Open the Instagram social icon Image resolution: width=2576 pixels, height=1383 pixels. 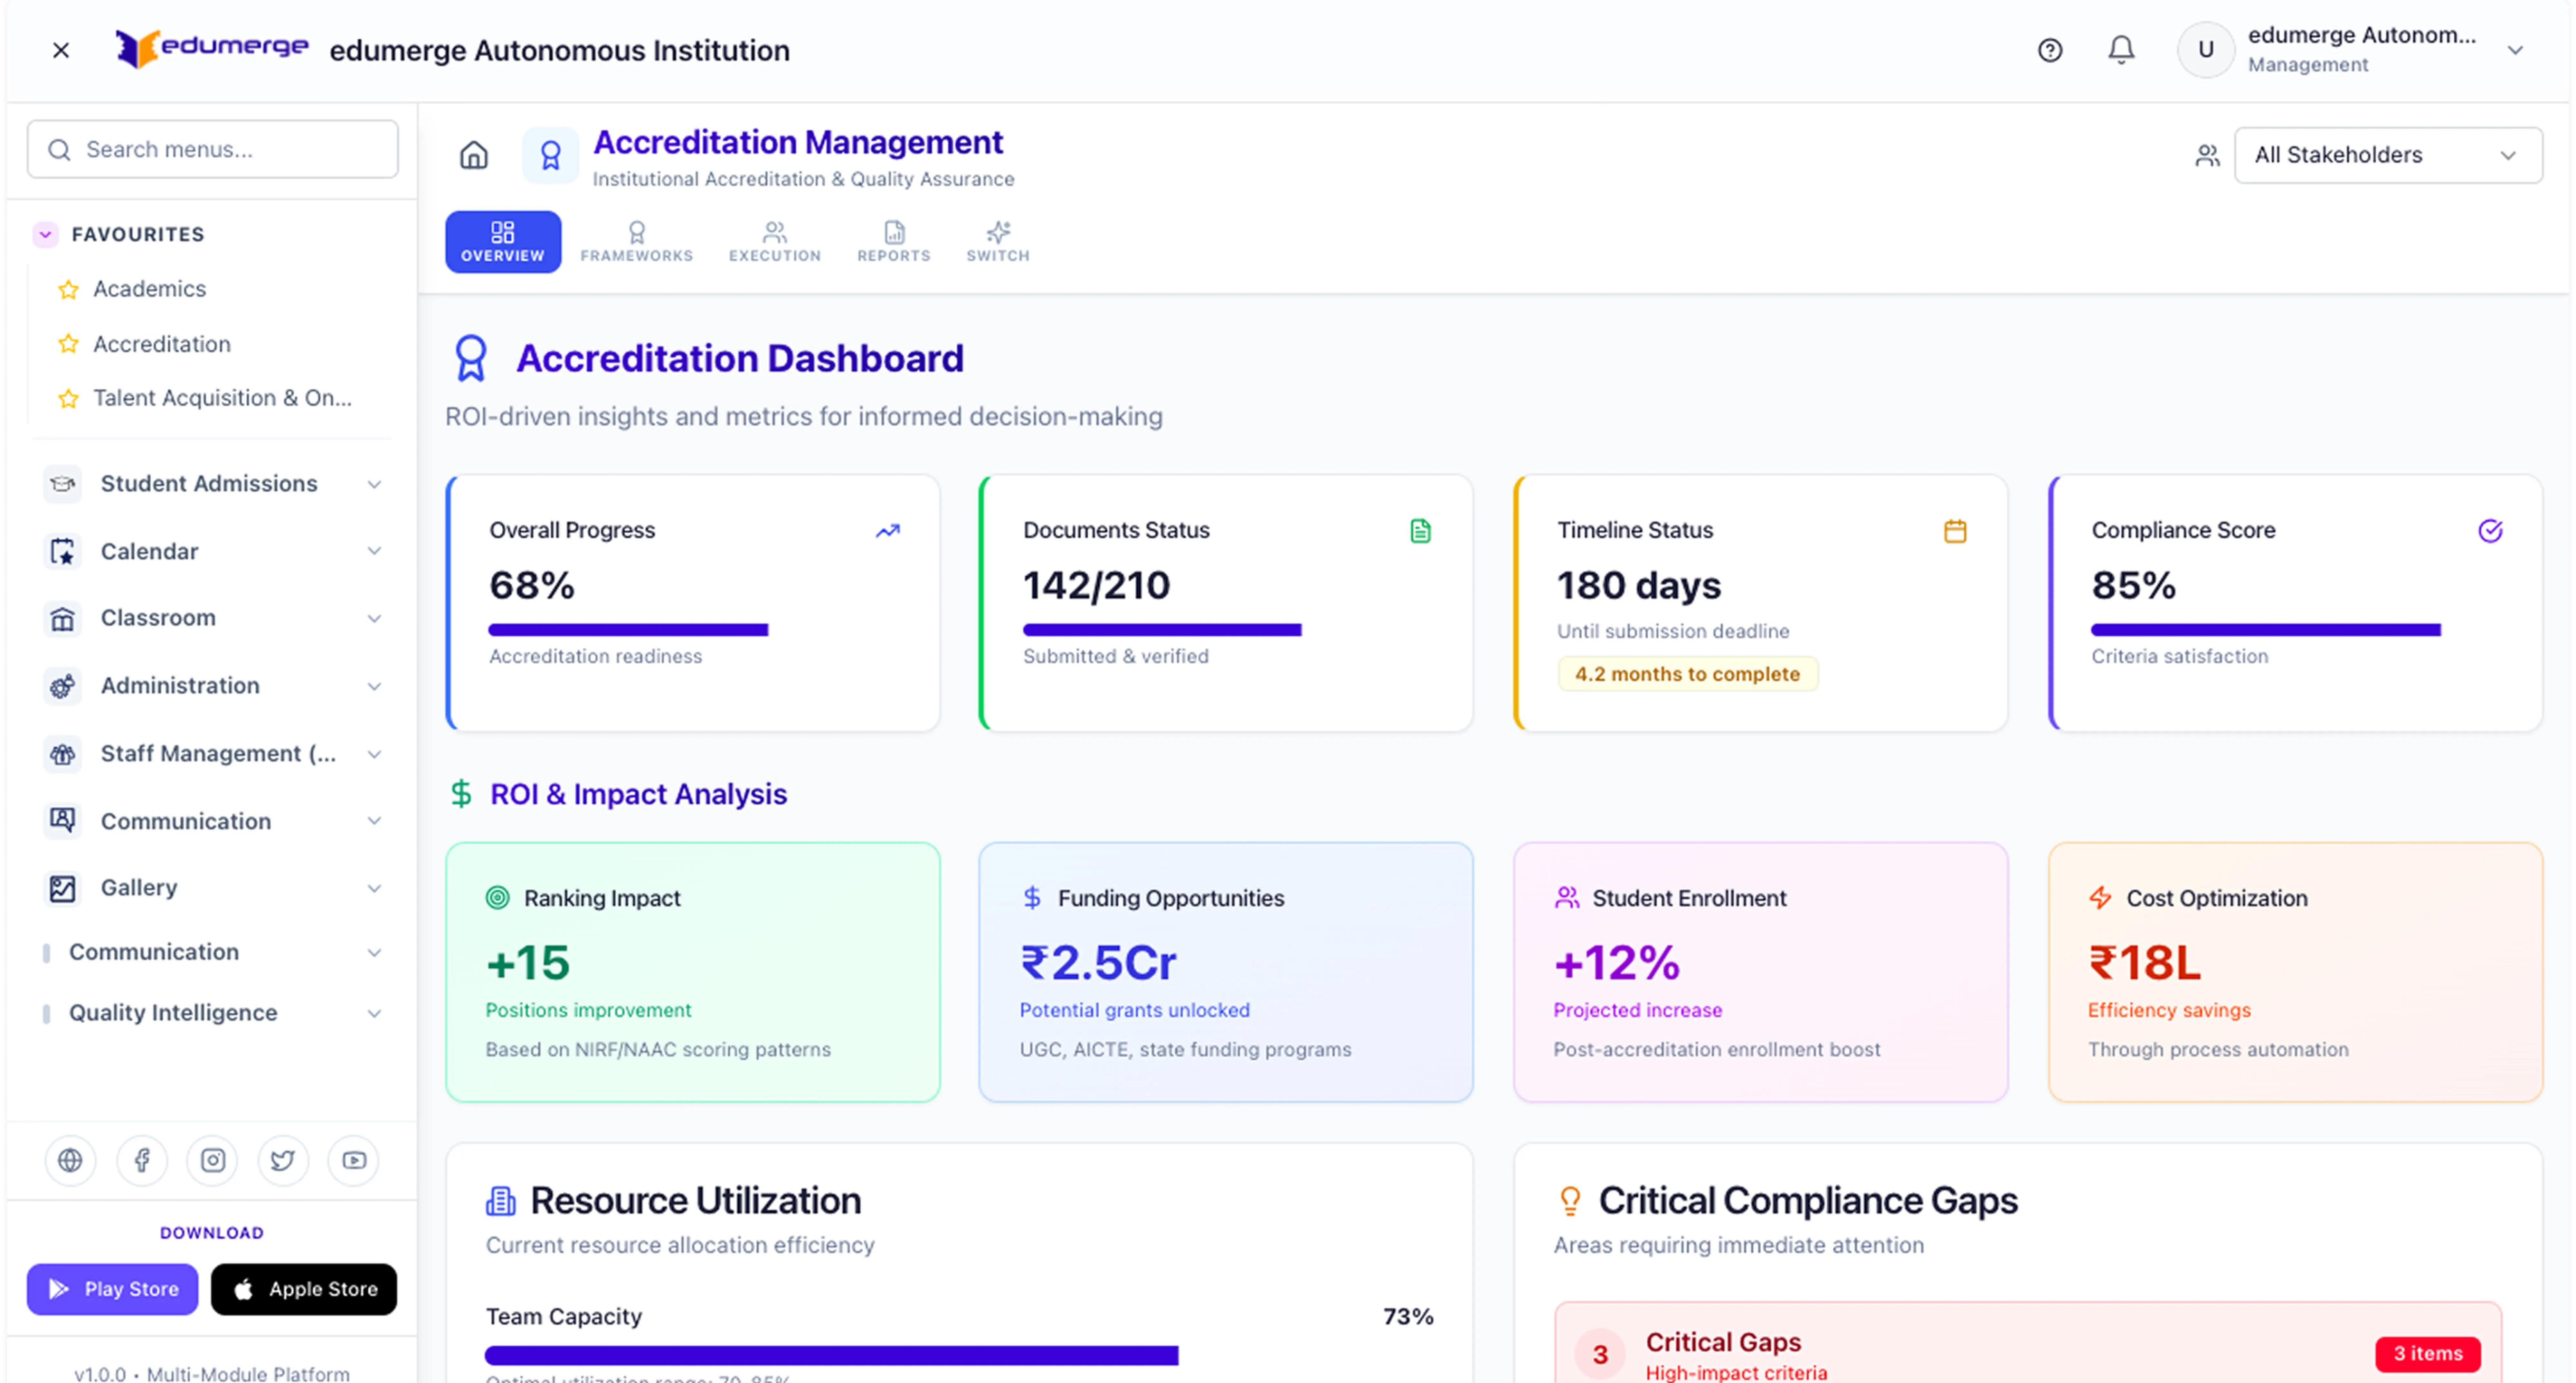point(213,1160)
